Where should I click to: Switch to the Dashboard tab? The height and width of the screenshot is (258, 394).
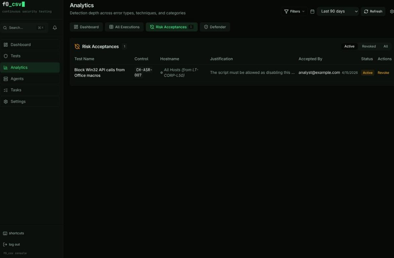[86, 27]
